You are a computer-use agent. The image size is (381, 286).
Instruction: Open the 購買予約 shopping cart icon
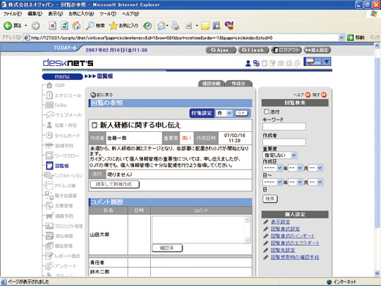click(x=50, y=216)
